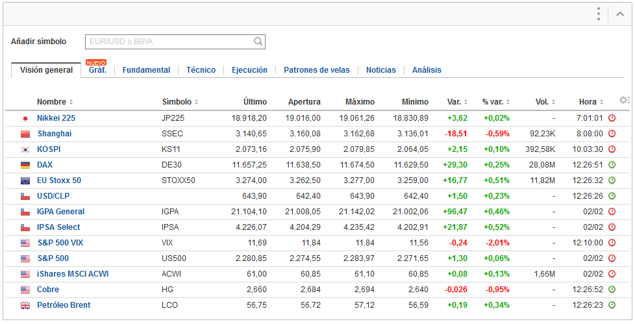
Task: Open the IPSA Select link
Action: (x=58, y=227)
